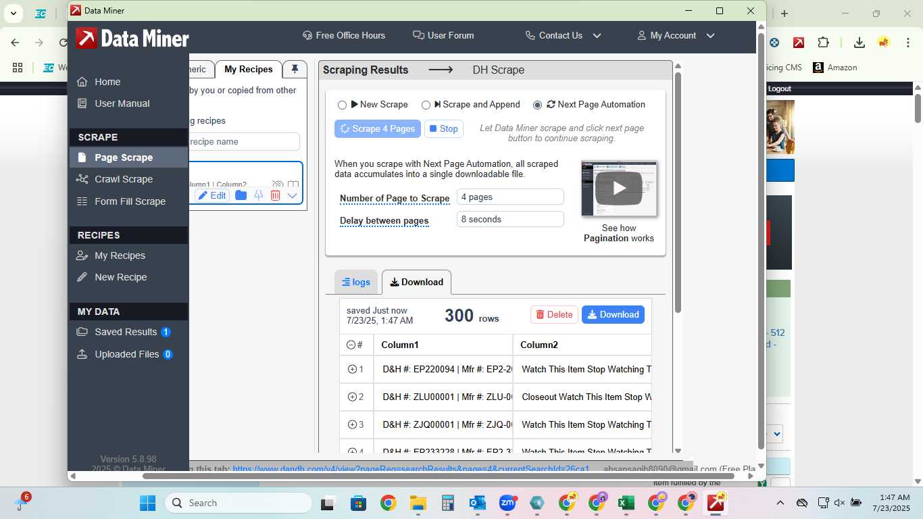Screen dimensions: 923x519
Task: Go to My Recipes in sidebar
Action: (120, 255)
